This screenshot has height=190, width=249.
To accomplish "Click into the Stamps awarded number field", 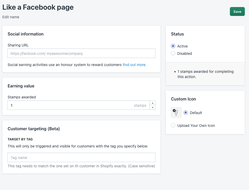I will coord(79,105).
